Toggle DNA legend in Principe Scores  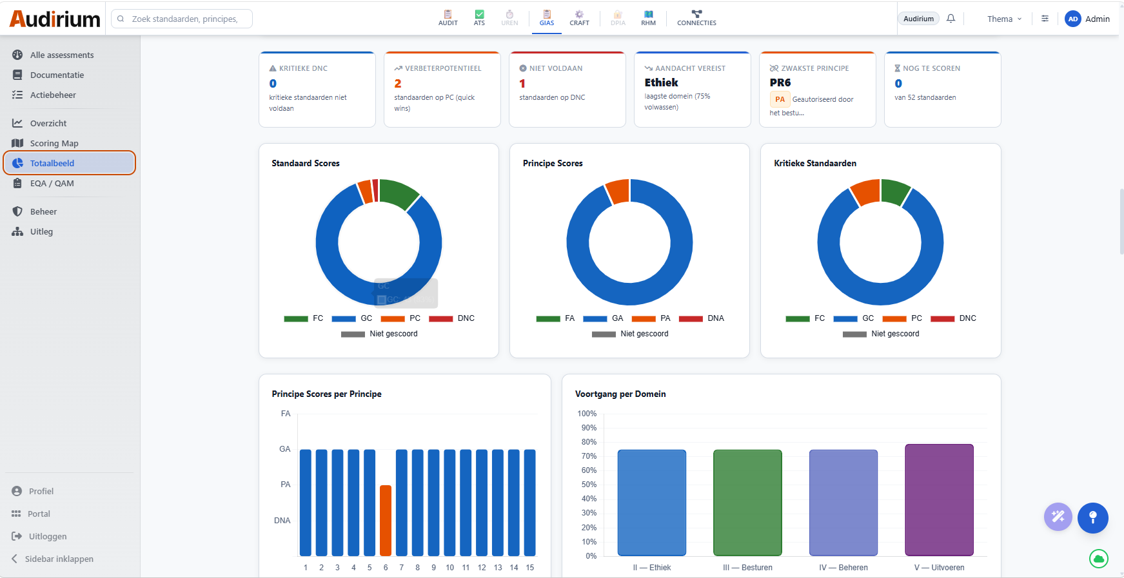point(702,318)
